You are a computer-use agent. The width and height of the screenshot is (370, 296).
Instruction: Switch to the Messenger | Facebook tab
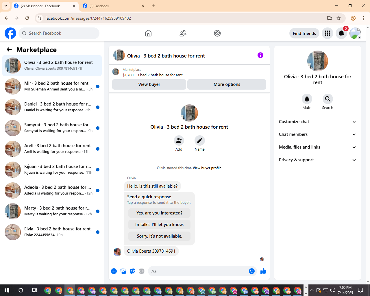coord(45,6)
